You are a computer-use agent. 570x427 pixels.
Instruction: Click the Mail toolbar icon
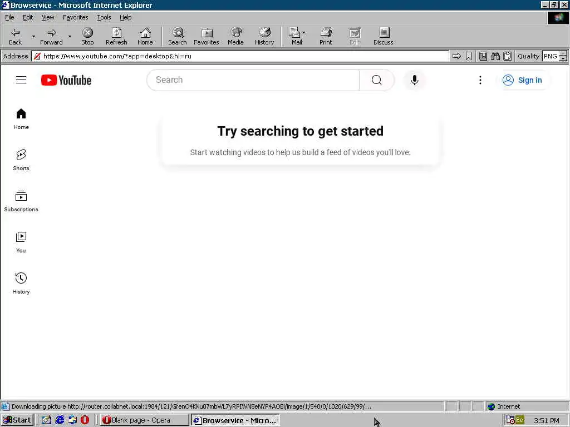tap(295, 36)
